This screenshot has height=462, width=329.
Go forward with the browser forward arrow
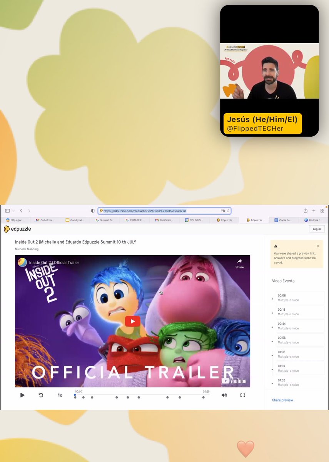click(x=29, y=211)
